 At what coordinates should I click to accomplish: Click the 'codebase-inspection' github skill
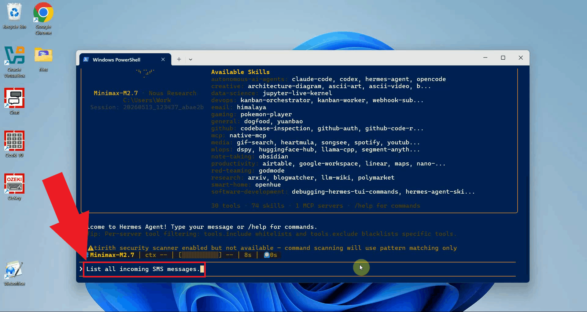pos(275,128)
